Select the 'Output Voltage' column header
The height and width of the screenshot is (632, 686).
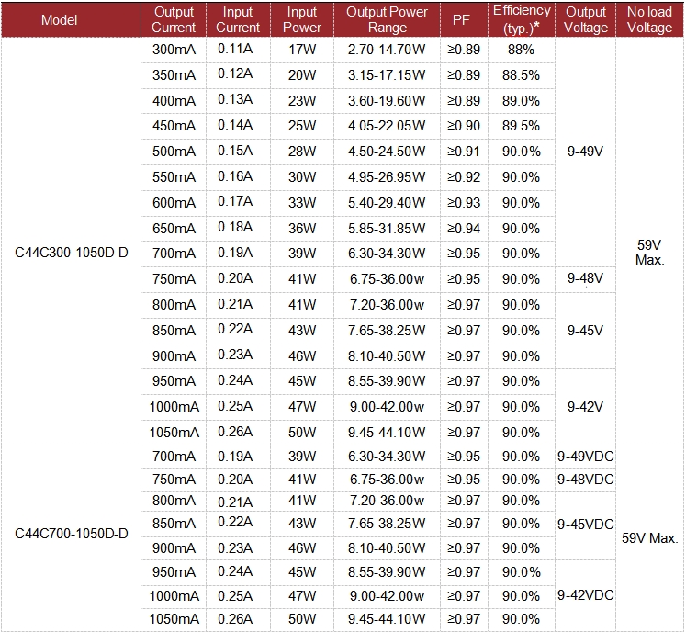click(x=586, y=19)
